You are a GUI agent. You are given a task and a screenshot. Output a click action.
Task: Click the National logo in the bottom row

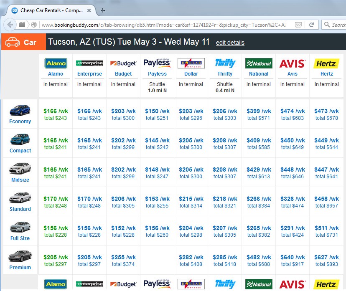pos(258,284)
